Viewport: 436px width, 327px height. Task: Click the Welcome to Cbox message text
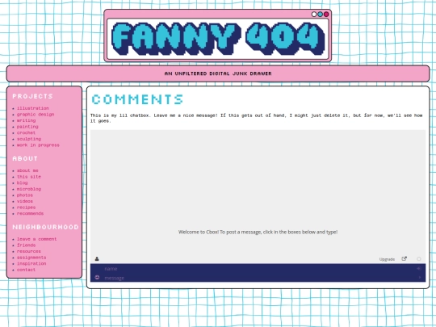[258, 232]
